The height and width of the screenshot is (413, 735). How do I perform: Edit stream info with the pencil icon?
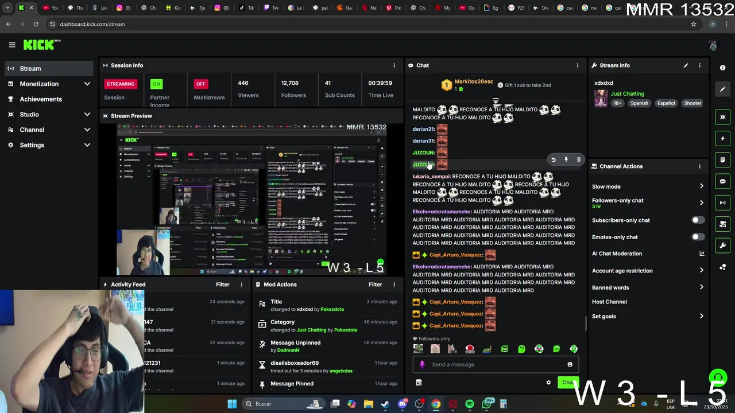tap(686, 65)
